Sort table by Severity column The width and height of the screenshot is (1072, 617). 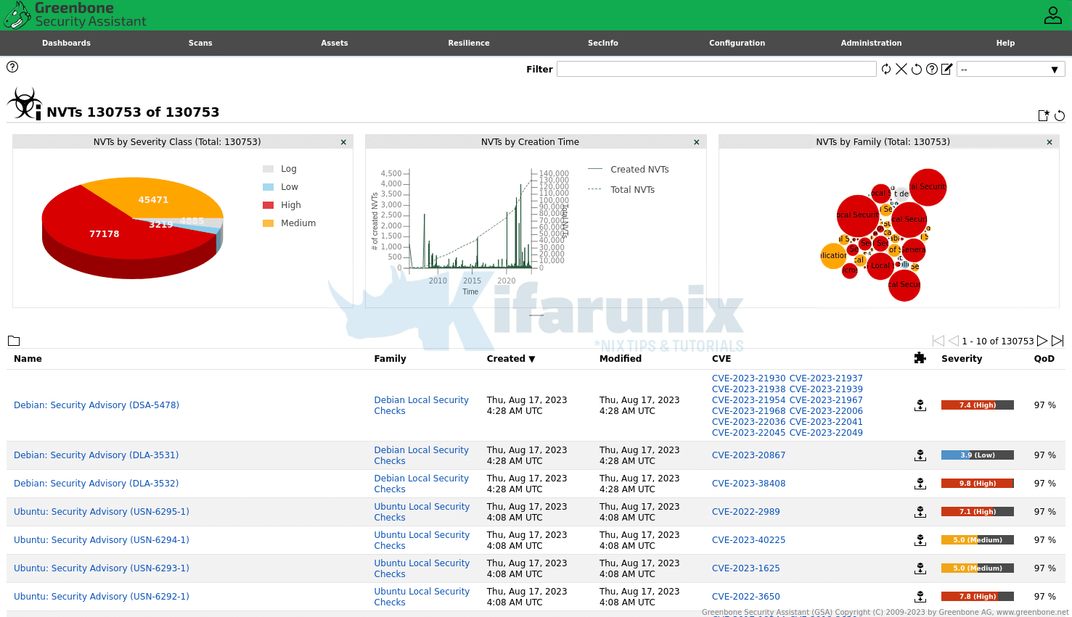tap(962, 359)
